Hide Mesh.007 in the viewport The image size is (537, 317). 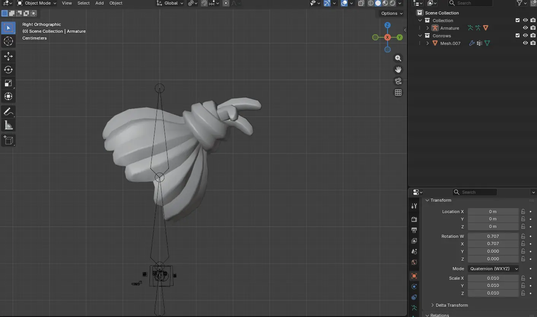coord(525,43)
